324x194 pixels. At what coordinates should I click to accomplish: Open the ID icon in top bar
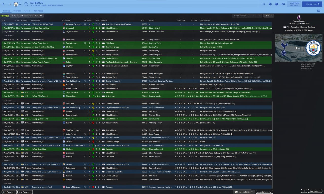264,4
